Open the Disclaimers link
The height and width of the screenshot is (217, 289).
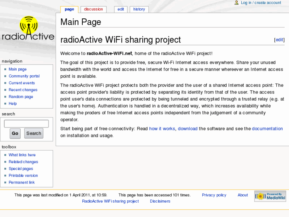pyautogui.click(x=160, y=201)
